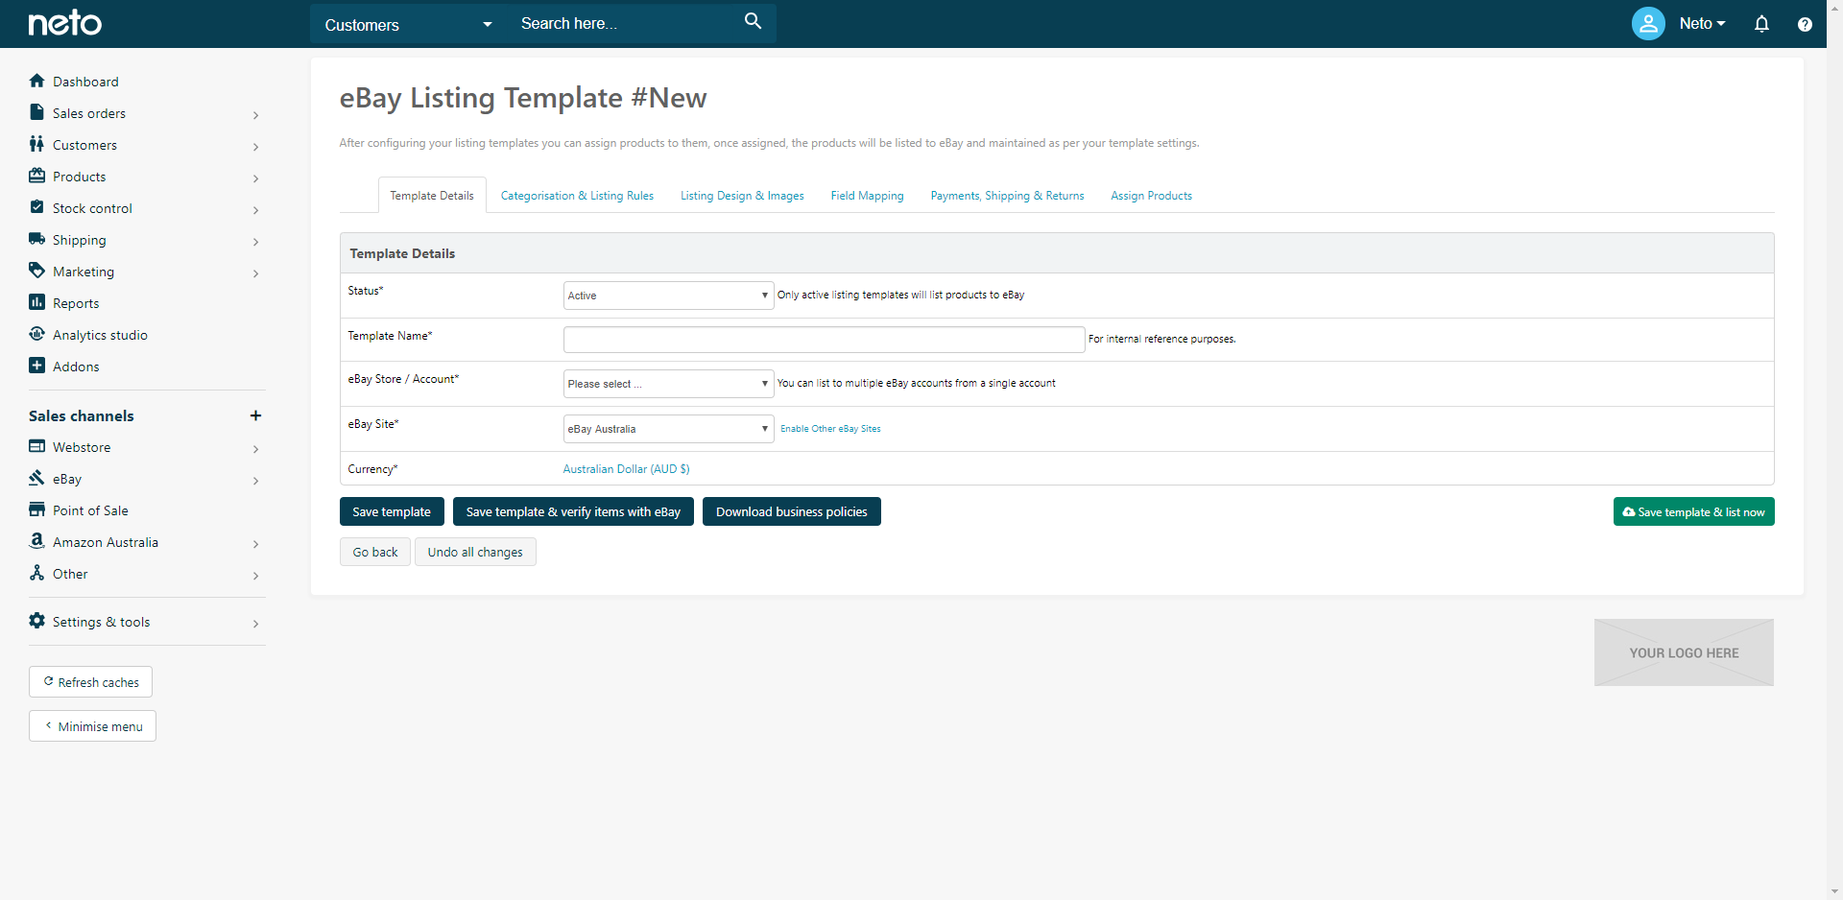Click the Other channels icon
The height and width of the screenshot is (900, 1843).
click(36, 573)
